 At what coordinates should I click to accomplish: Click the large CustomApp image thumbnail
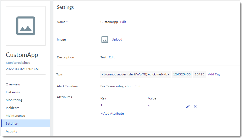coord(26,26)
